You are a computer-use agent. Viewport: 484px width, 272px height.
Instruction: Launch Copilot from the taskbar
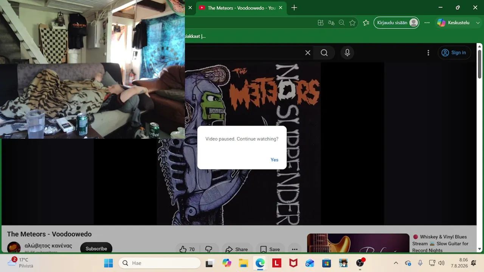pos(227,263)
